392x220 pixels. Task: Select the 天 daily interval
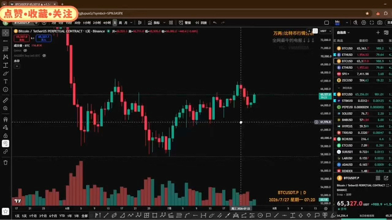(115, 23)
